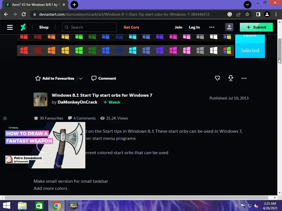Viewport: 282px width, 211px height.
Task: Click the red start orb in Selected row
Action: tap(24, 51)
